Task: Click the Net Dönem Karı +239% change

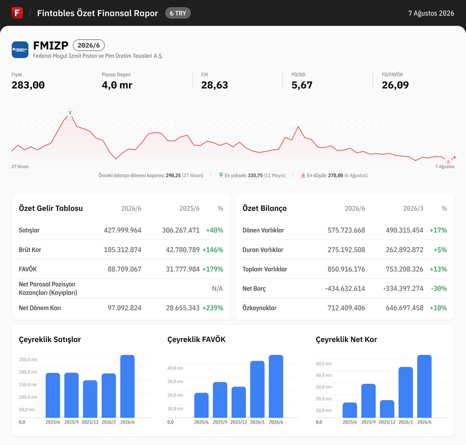Action: point(213,308)
